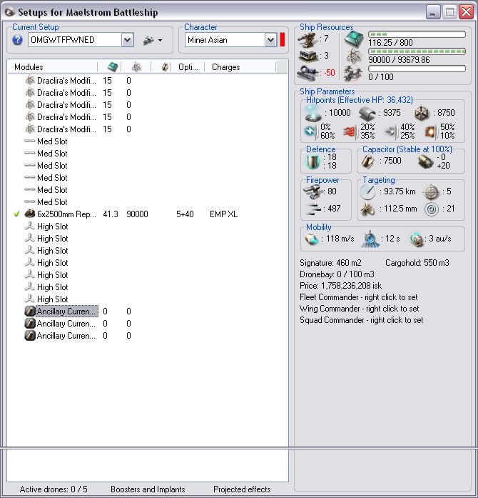The height and width of the screenshot is (498, 478).
Task: Click the capacitor recharge icon showing +20
Action: pos(426,161)
